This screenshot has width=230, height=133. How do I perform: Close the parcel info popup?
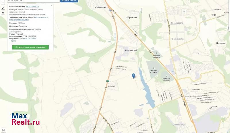[x=51, y=6]
